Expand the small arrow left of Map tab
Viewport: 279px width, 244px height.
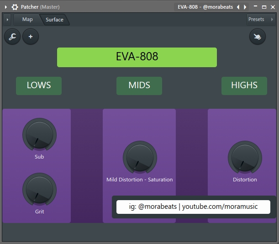[x=7, y=20]
